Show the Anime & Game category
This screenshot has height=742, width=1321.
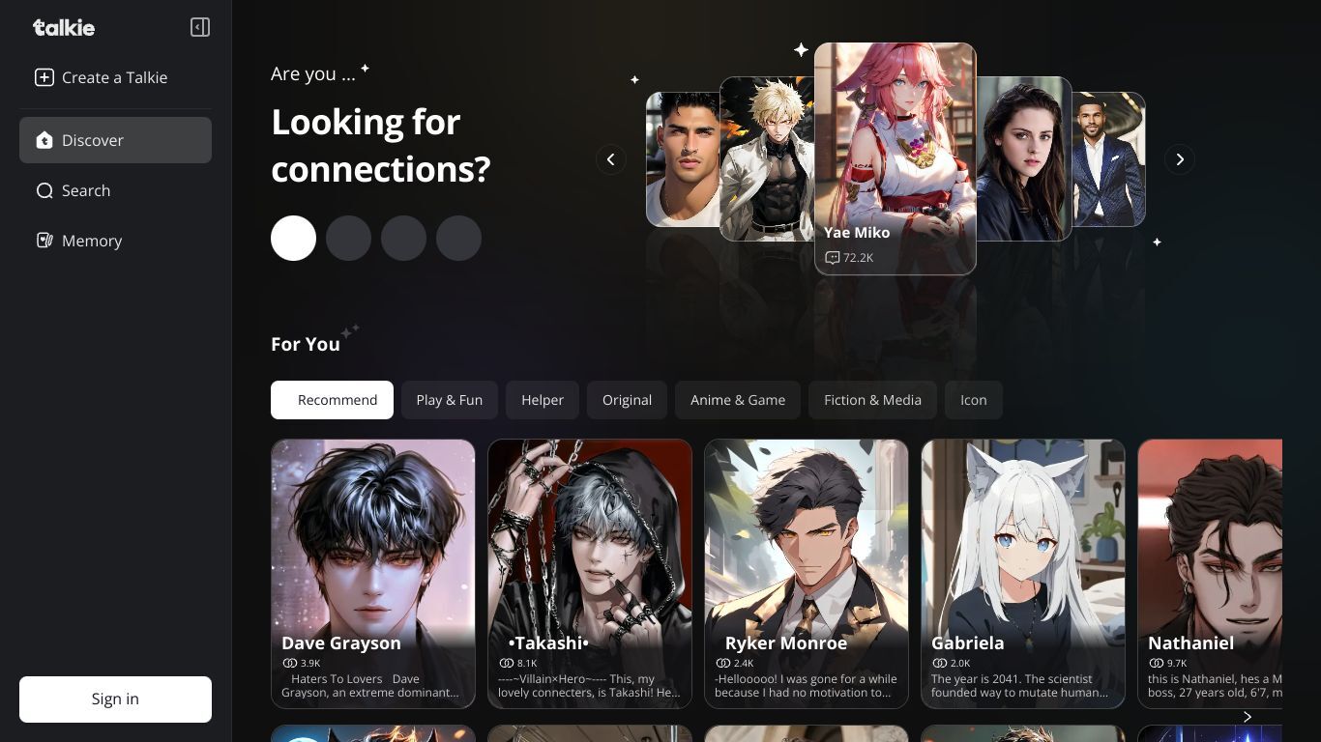[738, 400]
